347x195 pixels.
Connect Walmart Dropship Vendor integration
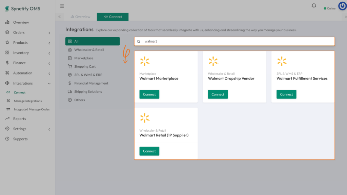[x=218, y=94]
